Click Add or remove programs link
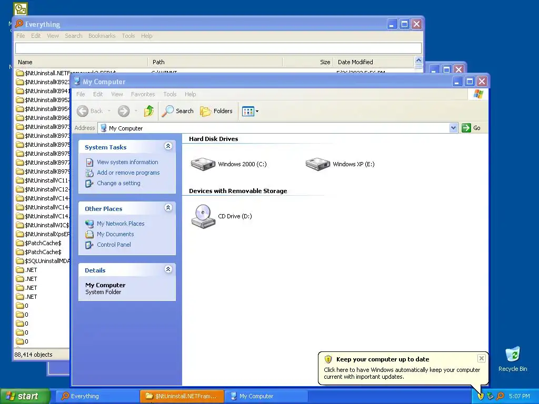 coord(128,173)
